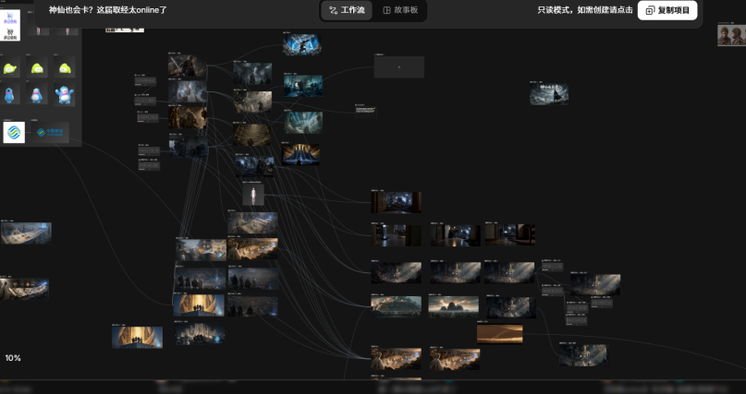Select the project title 神仙也会卡？这届取经太online了

pyautogui.click(x=108, y=10)
